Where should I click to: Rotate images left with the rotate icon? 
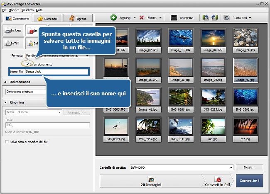point(206,18)
